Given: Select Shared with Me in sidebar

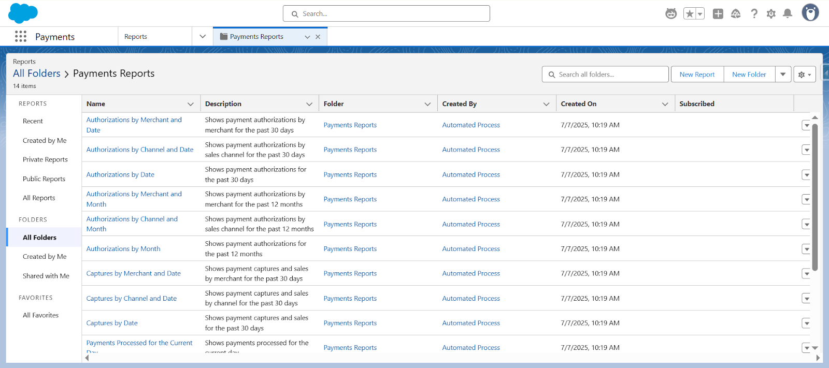Looking at the screenshot, I should click(46, 276).
